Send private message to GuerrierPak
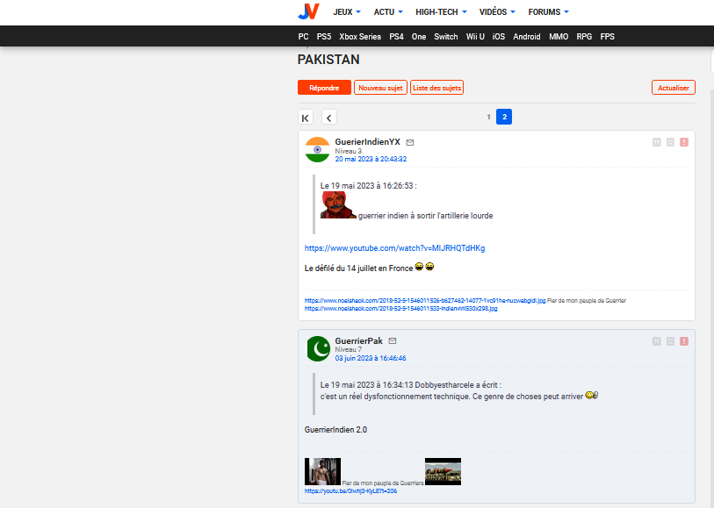 pos(393,340)
